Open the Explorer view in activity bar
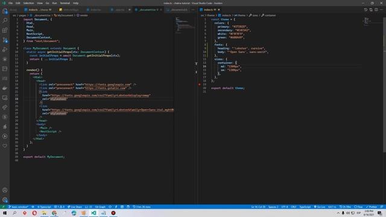The height and width of the screenshot is (217, 386). (5, 11)
